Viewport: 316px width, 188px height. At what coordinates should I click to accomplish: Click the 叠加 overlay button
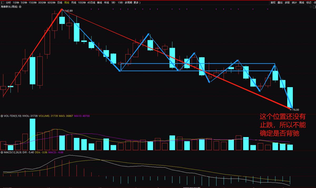coord(280,3)
